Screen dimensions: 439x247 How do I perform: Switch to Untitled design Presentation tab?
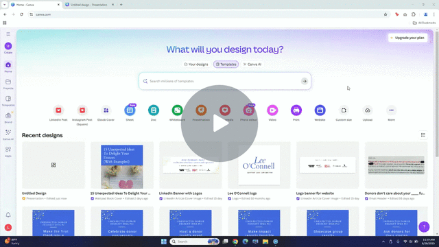click(x=89, y=5)
